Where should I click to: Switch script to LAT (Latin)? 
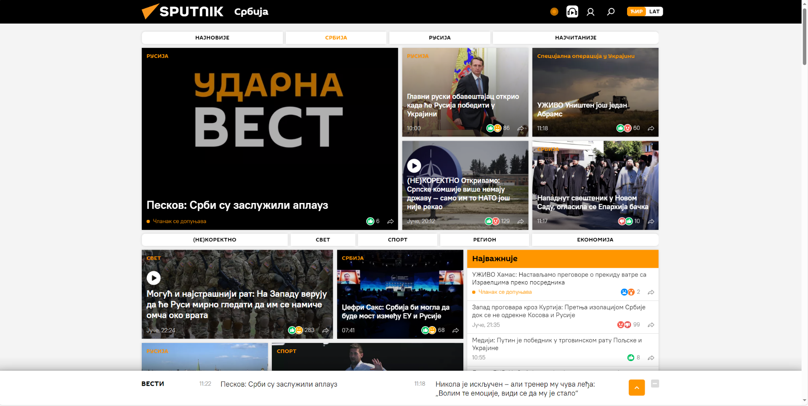pyautogui.click(x=654, y=11)
